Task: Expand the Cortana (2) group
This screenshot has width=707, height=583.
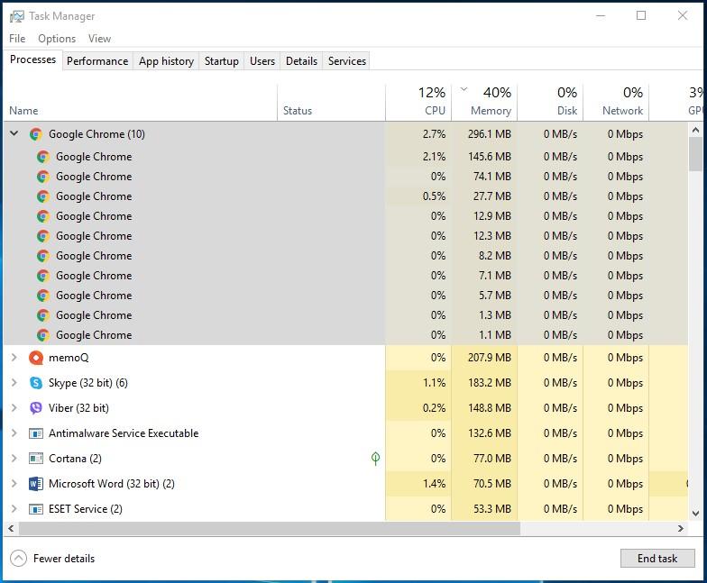Action: 14,458
